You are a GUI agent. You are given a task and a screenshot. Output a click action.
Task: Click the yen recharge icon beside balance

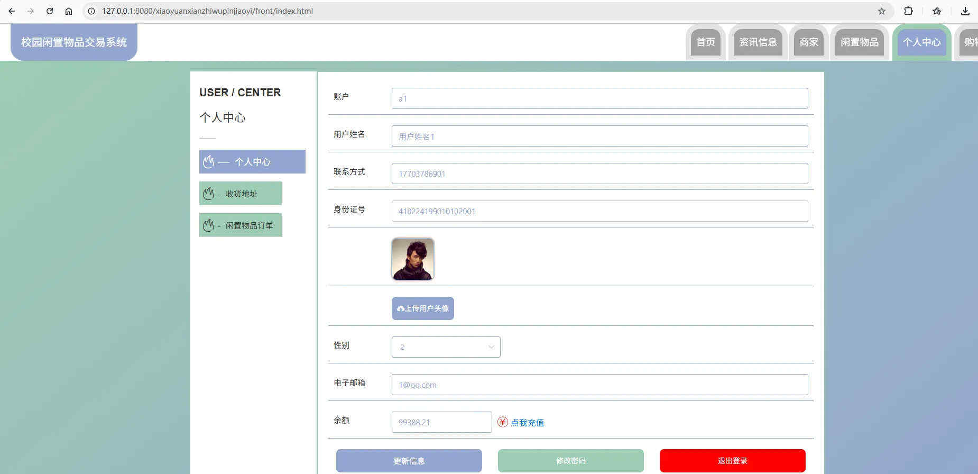coord(502,422)
